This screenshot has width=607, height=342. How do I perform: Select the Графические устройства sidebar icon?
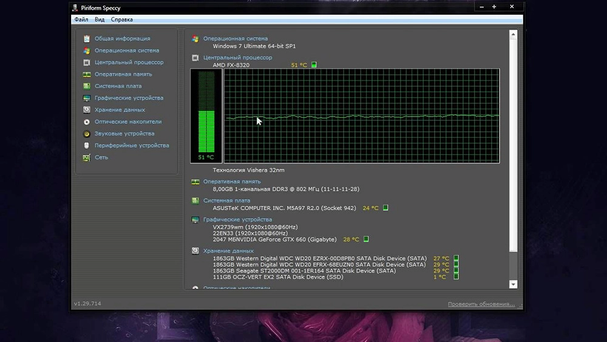coord(87,98)
